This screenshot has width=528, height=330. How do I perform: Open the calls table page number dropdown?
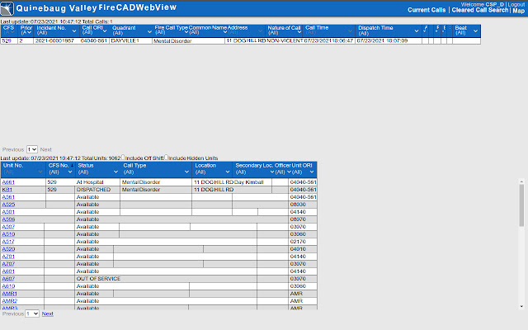point(32,149)
